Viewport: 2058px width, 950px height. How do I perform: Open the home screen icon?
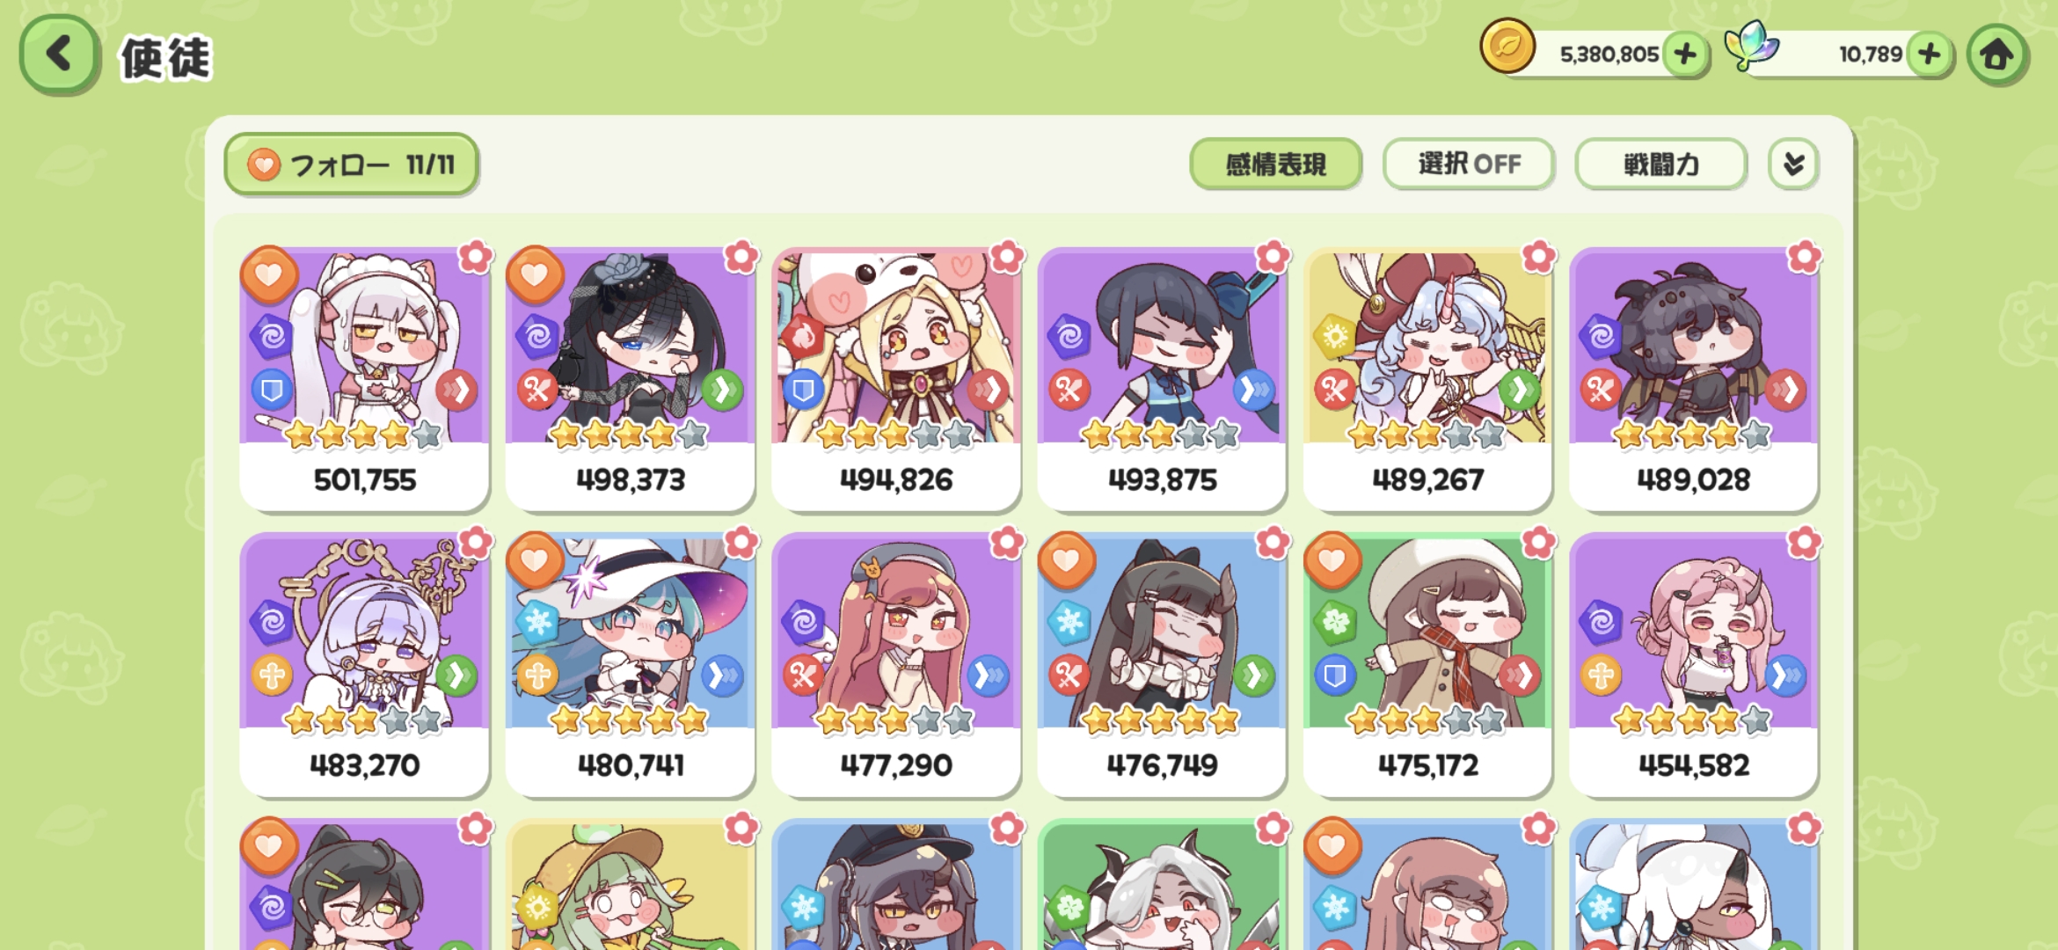point(1997,55)
